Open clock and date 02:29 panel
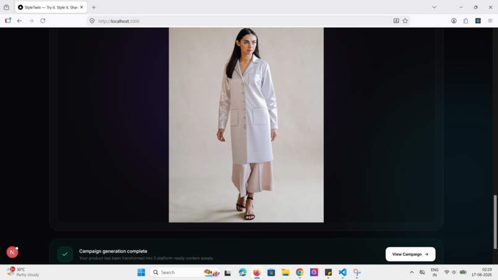 [x=481, y=273]
